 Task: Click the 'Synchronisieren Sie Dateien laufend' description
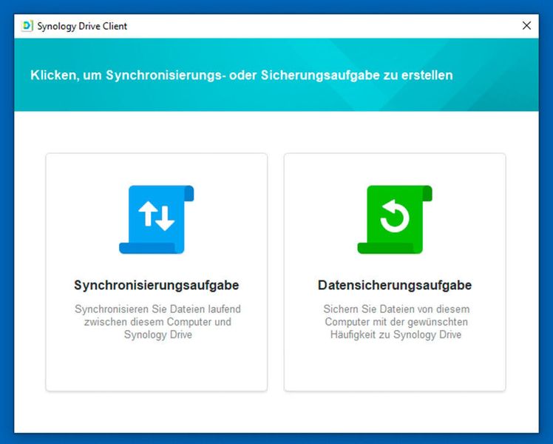pyautogui.click(x=157, y=321)
